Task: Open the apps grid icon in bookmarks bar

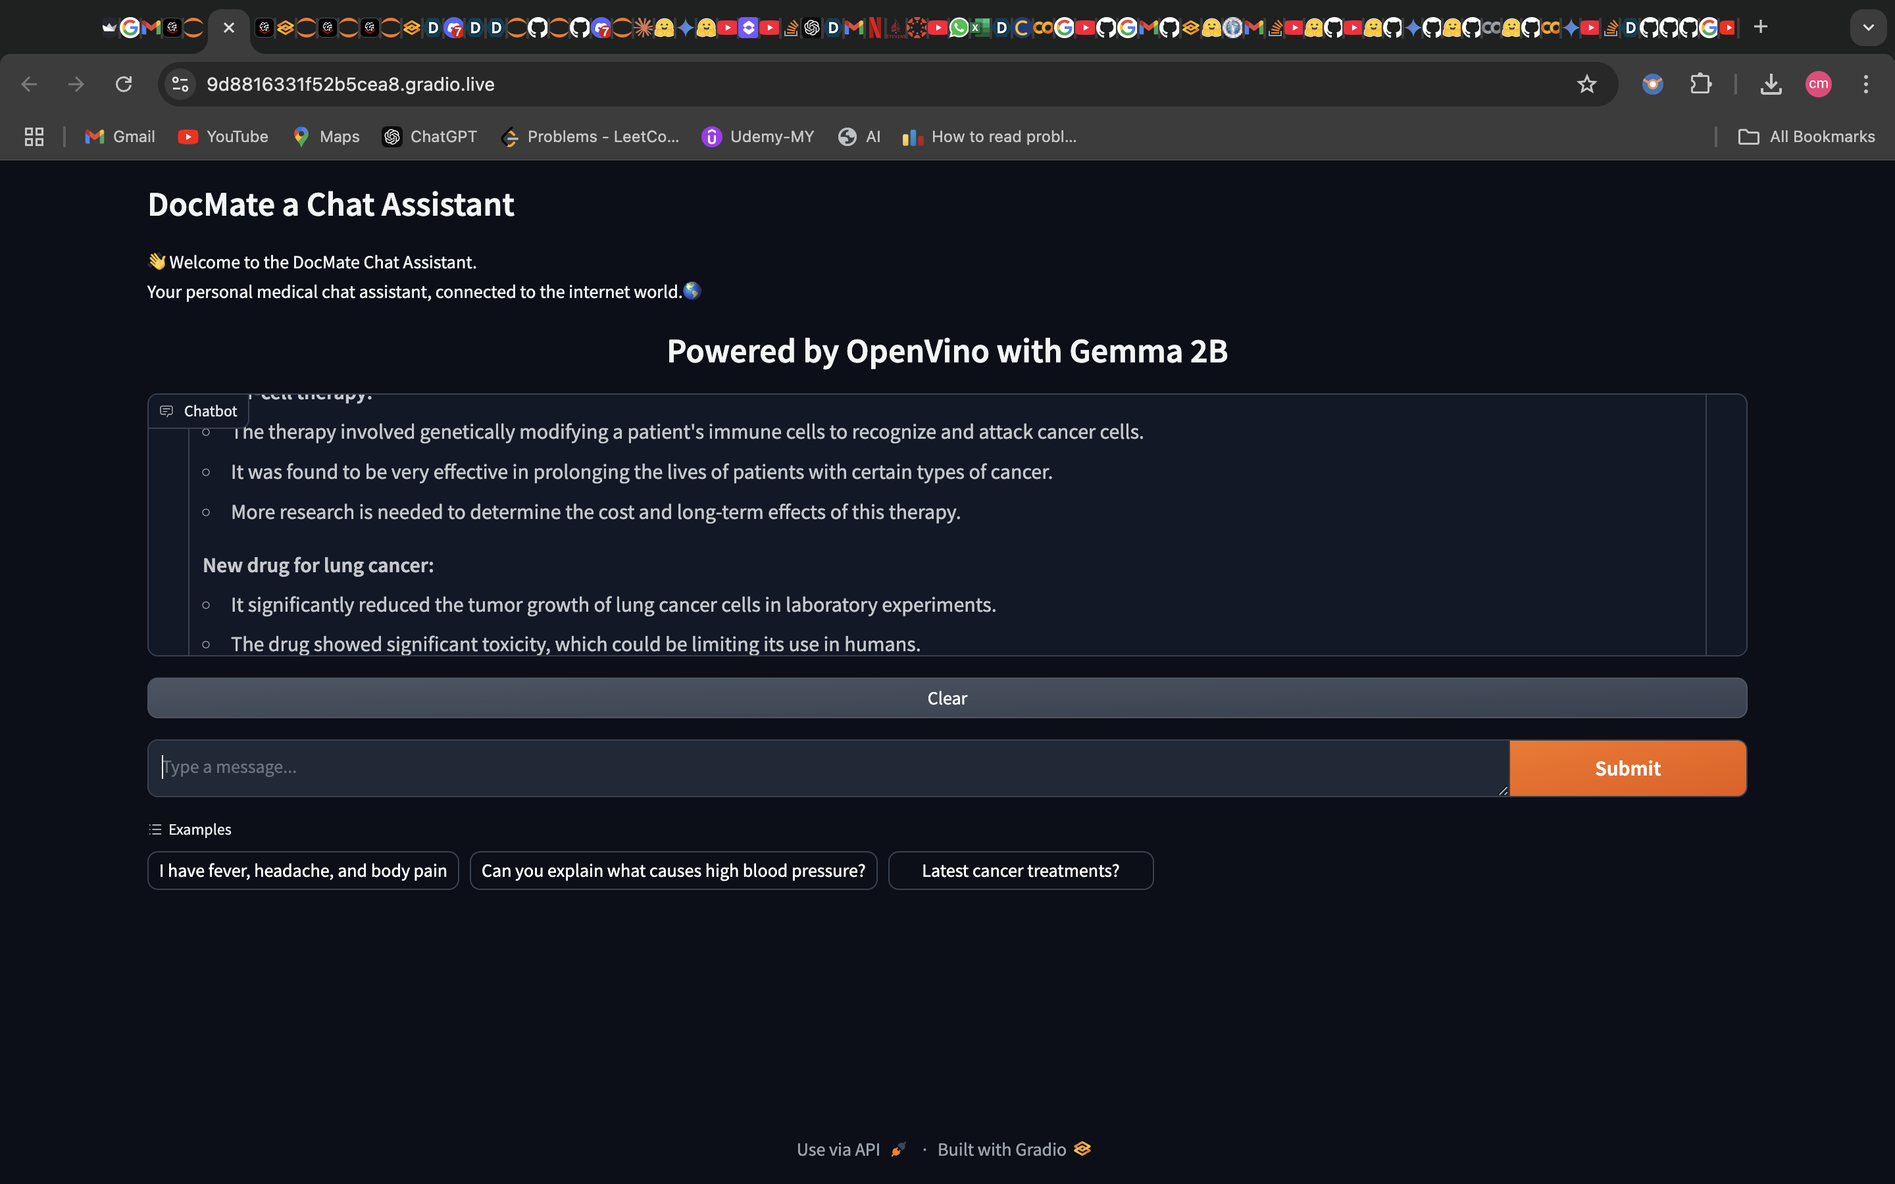Action: pos(34,137)
